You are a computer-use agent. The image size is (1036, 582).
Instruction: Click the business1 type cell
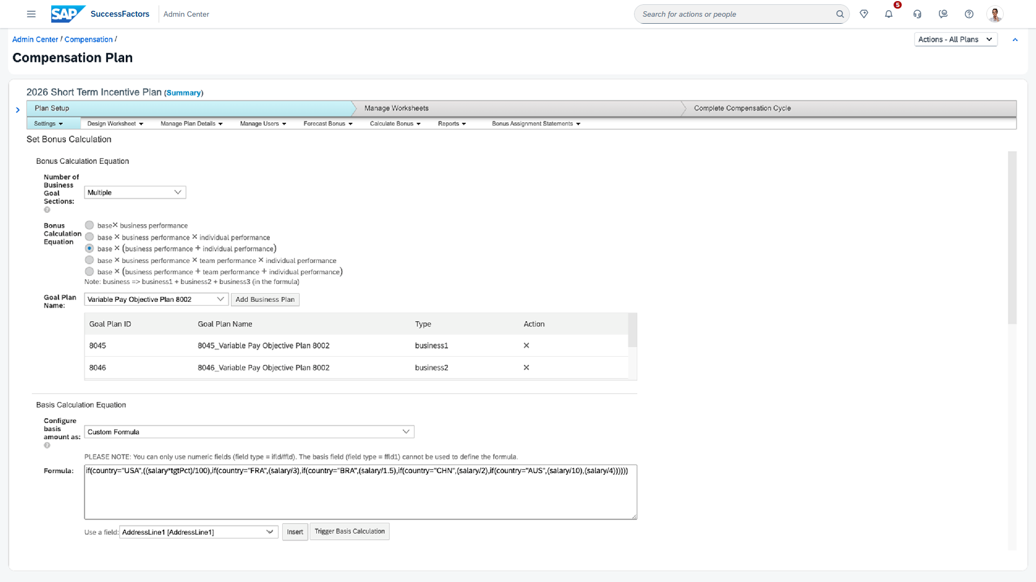click(x=432, y=345)
